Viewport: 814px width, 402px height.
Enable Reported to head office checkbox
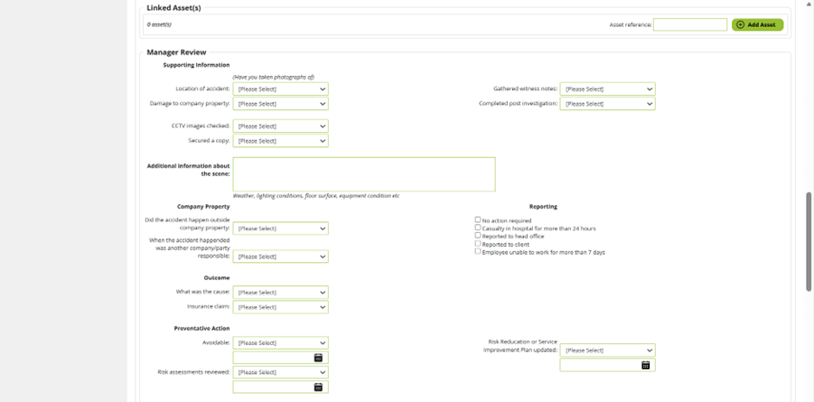(478, 236)
